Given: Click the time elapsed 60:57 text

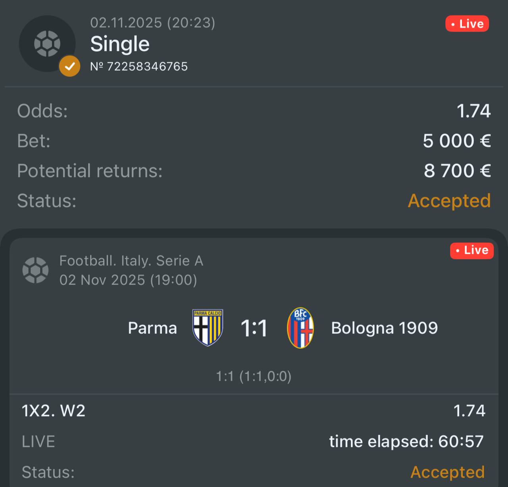Looking at the screenshot, I should point(406,441).
